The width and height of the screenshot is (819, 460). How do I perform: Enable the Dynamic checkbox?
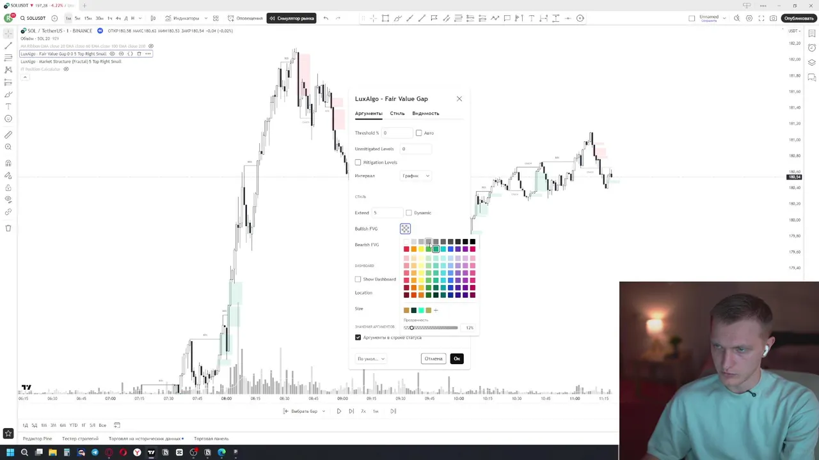(x=409, y=213)
